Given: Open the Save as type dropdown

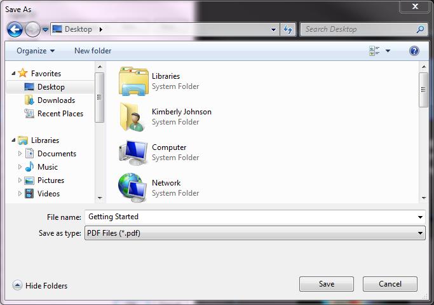Looking at the screenshot, I should (254, 233).
